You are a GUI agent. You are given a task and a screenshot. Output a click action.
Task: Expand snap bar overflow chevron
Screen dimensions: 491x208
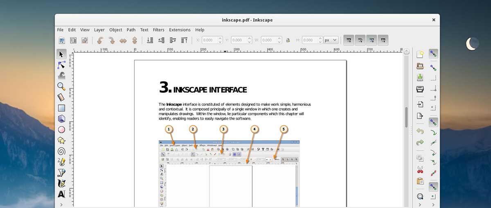[433, 204]
